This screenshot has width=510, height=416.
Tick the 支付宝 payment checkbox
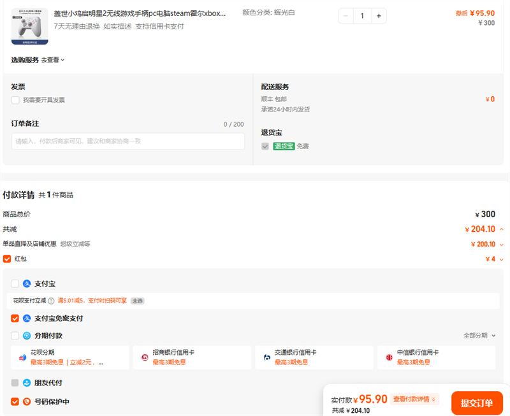[15, 283]
